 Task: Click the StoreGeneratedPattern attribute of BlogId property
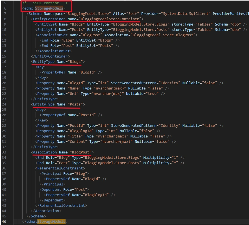(145, 83)
